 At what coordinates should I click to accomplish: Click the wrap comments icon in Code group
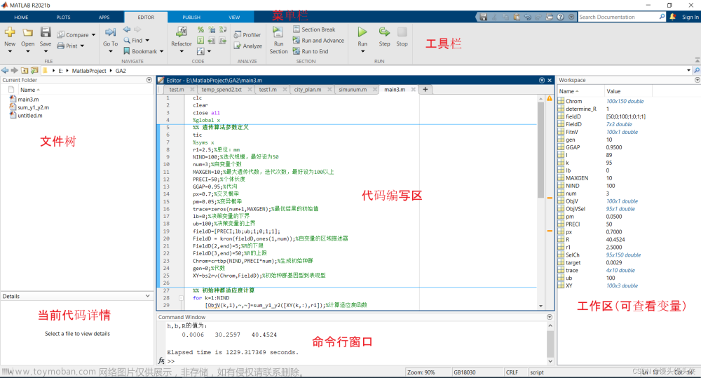click(223, 29)
